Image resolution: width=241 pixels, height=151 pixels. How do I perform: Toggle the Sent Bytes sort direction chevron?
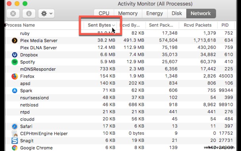click(113, 25)
